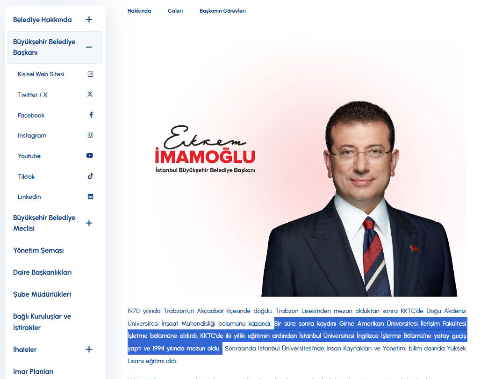This screenshot has width=502, height=379.
Task: Click İmar Planları menu entry
Action: click(x=32, y=371)
